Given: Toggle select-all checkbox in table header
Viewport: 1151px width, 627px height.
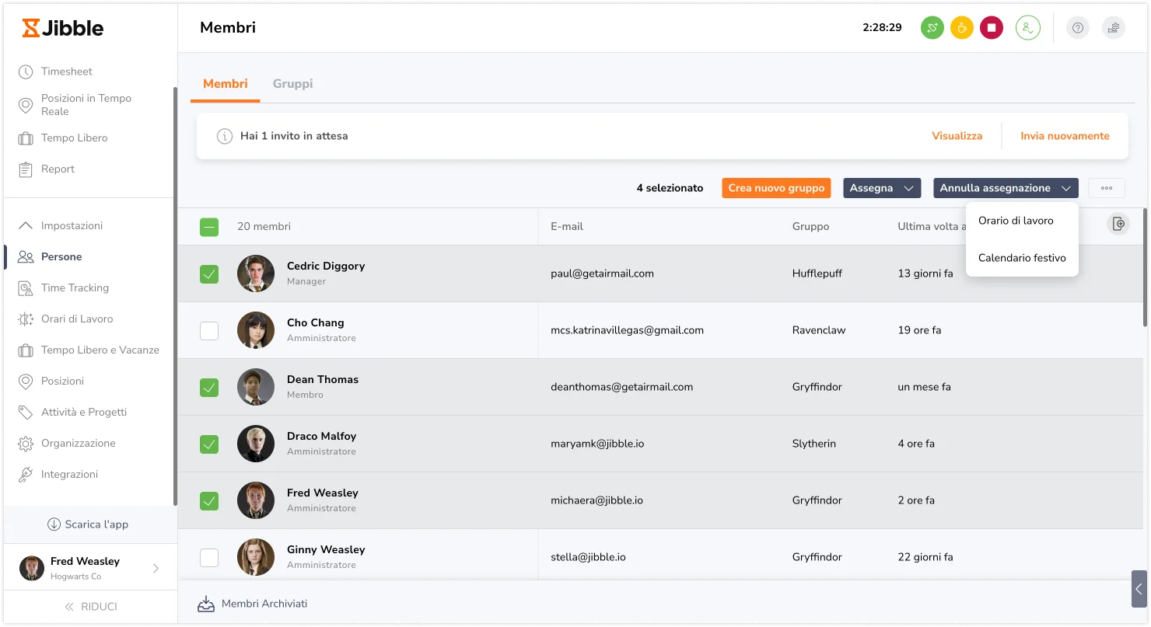Looking at the screenshot, I should [x=209, y=227].
